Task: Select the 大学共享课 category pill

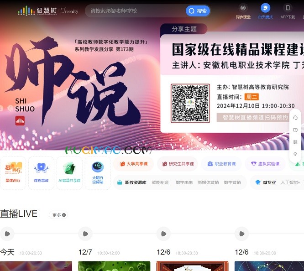Action: pos(134,164)
